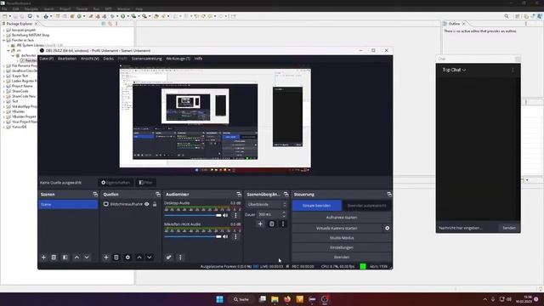Open Windows Start button on taskbar
The image size is (544, 306).
[219, 299]
